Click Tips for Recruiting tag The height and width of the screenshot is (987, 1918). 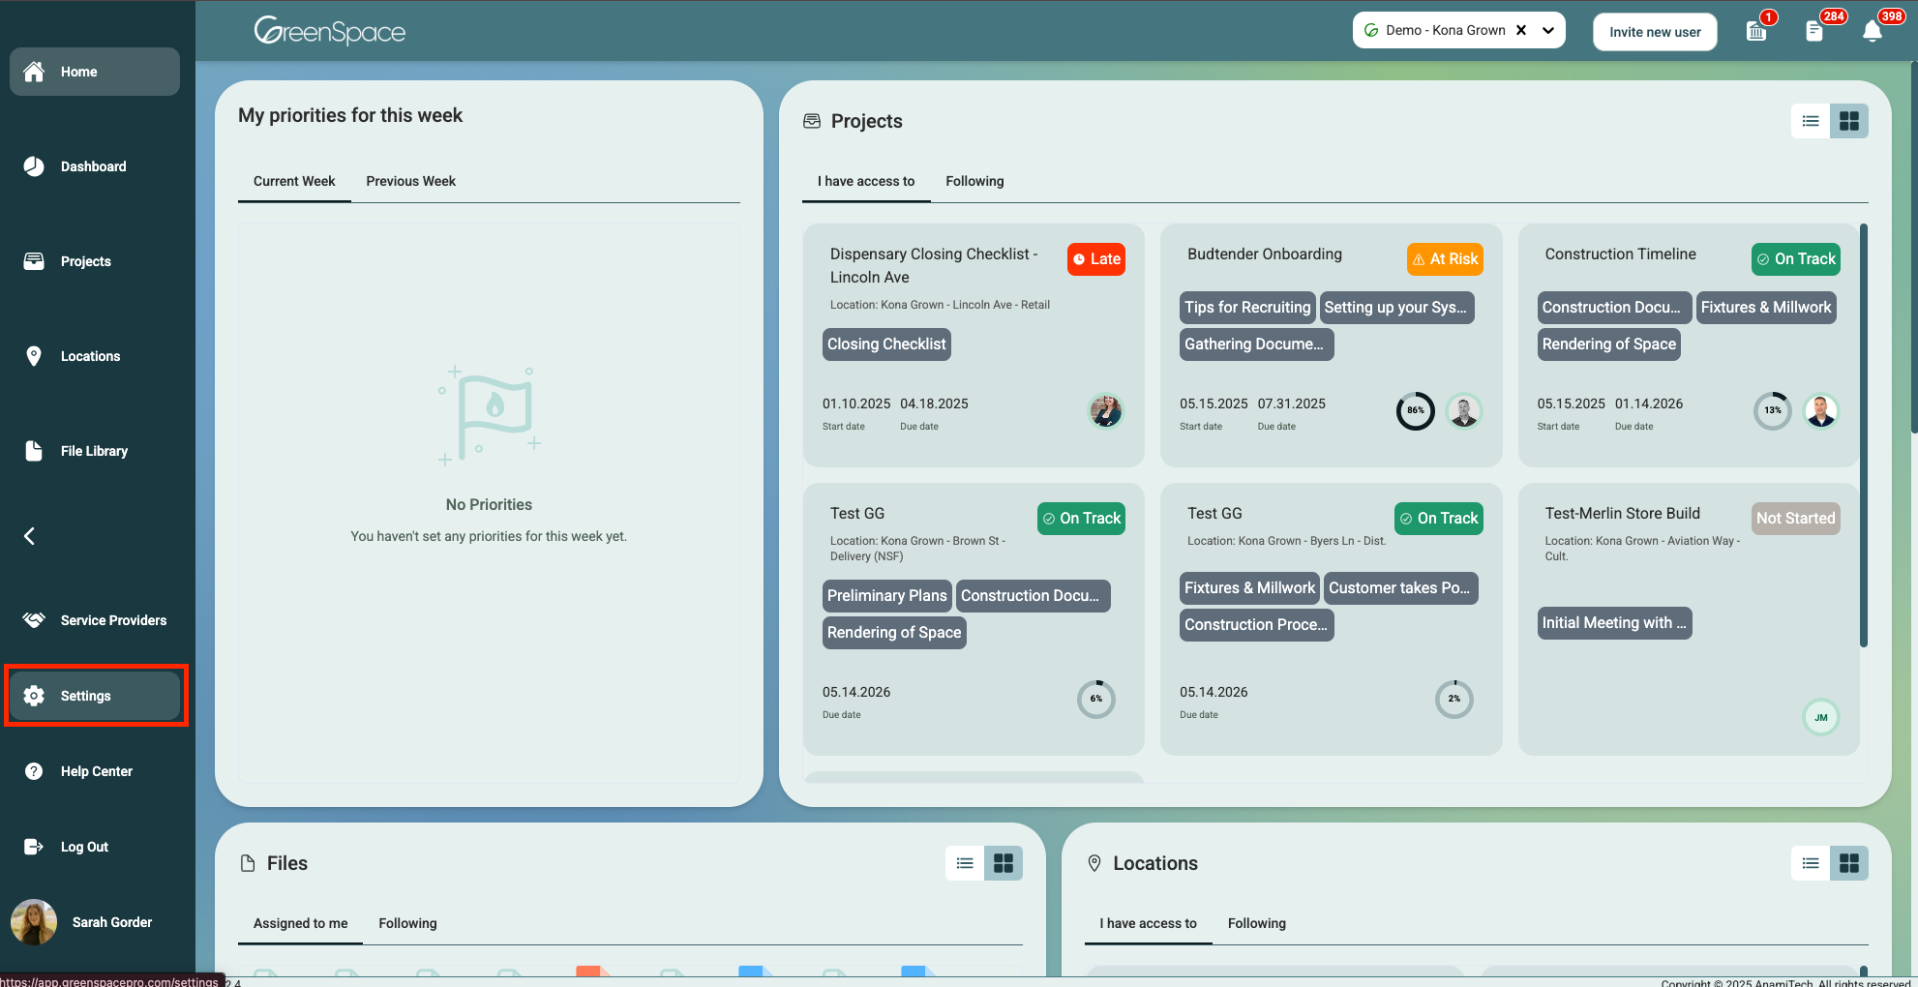[1247, 308]
